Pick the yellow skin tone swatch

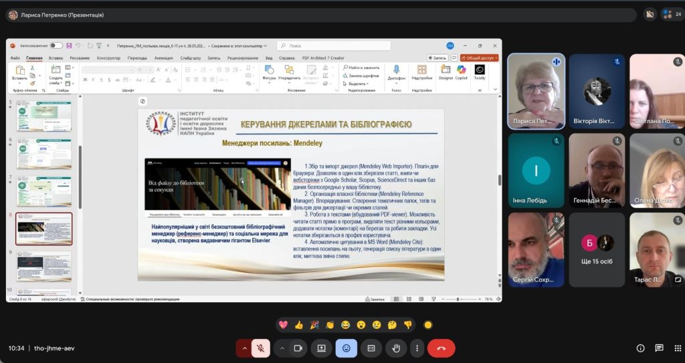(x=428, y=325)
